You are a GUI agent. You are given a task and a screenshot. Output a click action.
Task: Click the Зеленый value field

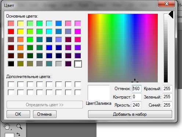167,97
